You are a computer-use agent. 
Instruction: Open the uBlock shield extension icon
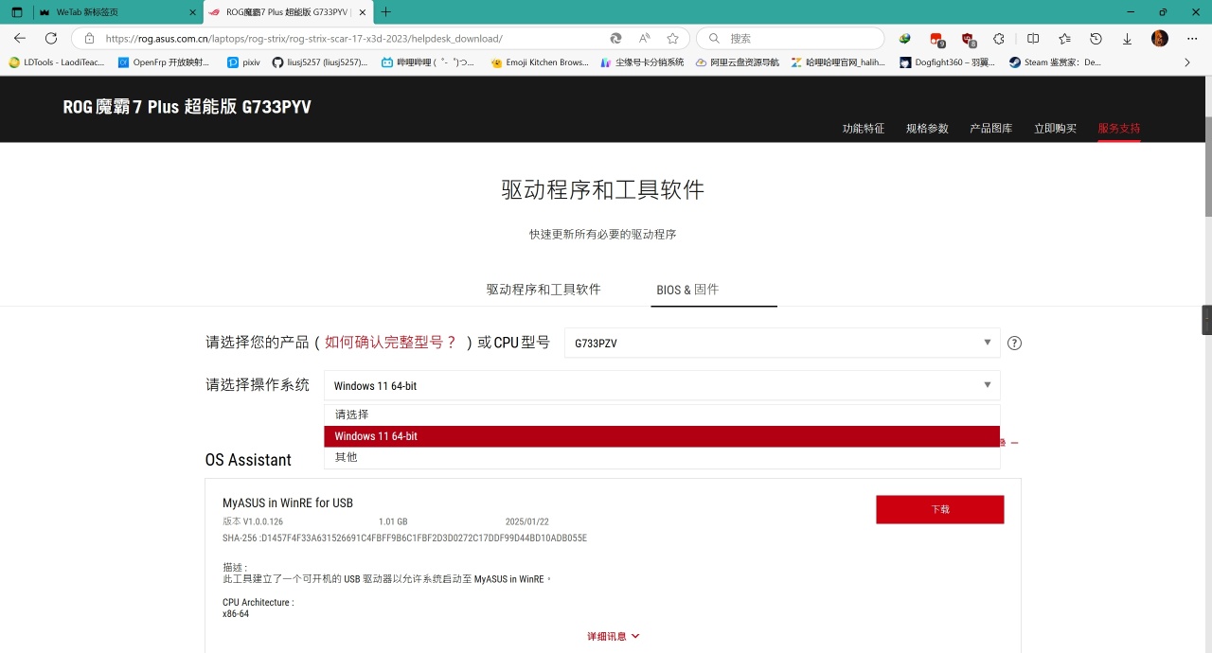[968, 39]
